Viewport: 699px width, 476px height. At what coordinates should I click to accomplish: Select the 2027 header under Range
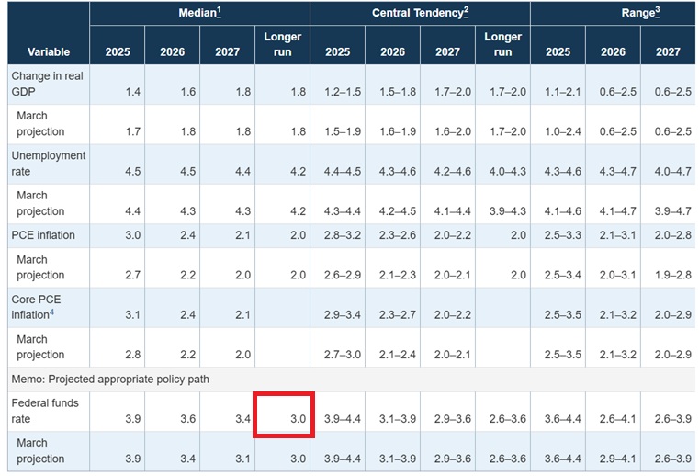click(x=668, y=51)
